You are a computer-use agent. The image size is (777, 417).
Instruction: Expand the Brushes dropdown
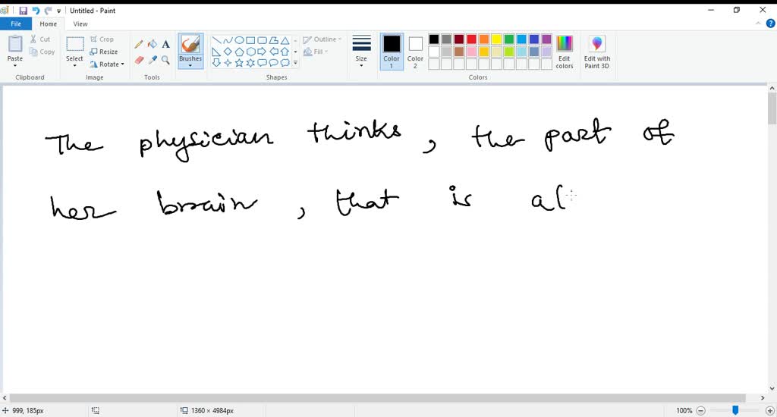190,64
